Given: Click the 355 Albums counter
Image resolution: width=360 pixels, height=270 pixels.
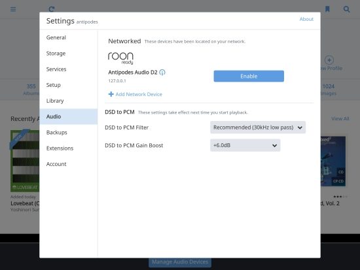Looking at the screenshot, I should click(31, 90).
